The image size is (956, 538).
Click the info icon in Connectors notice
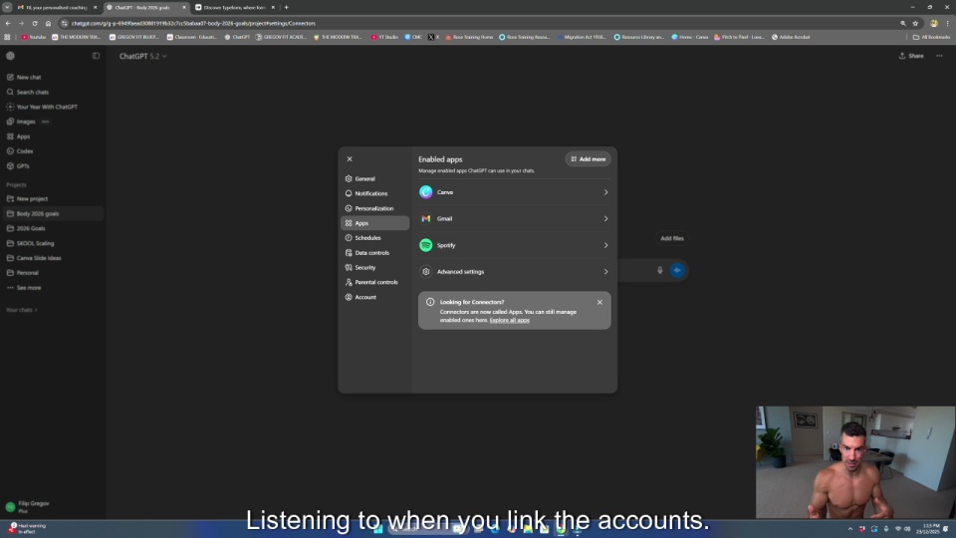430,302
